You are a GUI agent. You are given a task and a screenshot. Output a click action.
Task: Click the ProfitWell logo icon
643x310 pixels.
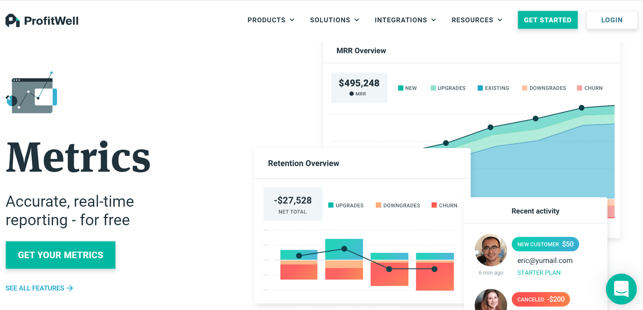(12, 21)
